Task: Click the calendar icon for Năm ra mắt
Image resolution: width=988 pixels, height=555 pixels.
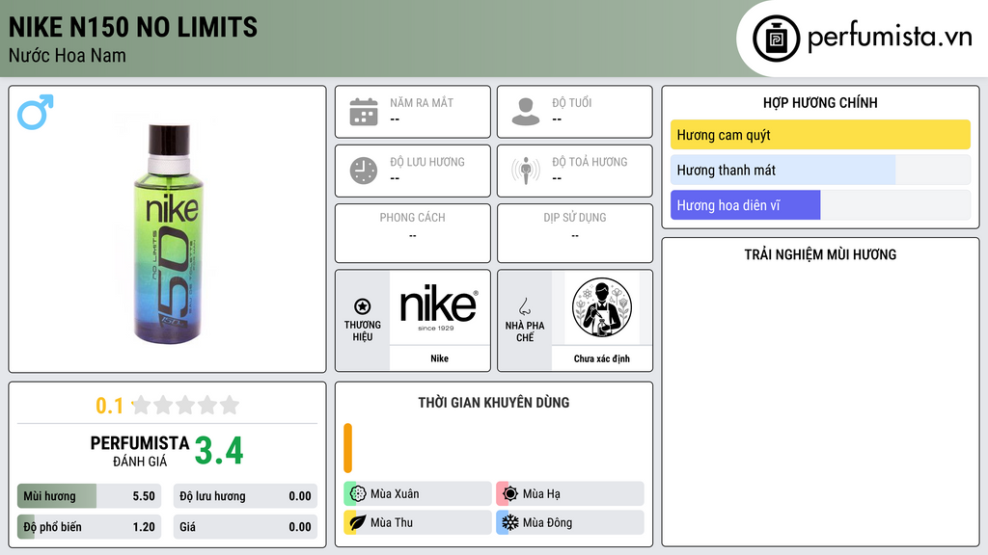Action: (x=364, y=112)
